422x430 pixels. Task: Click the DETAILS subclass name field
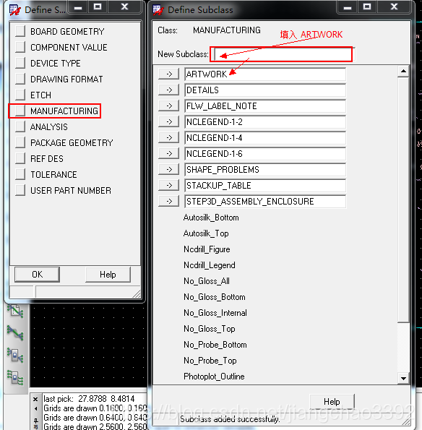[265, 90]
